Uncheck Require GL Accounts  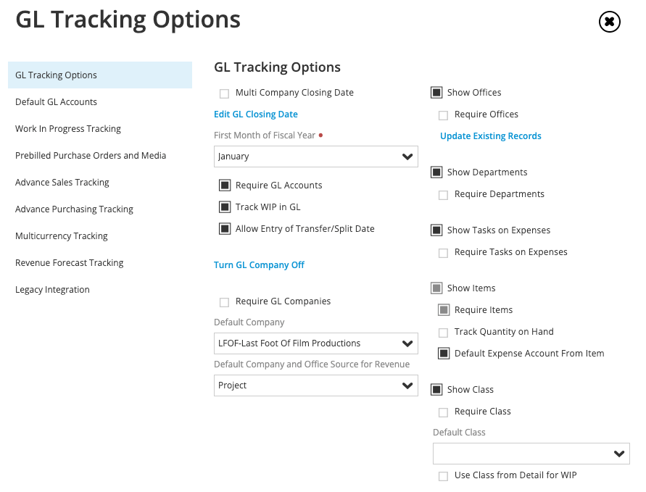[x=225, y=185]
